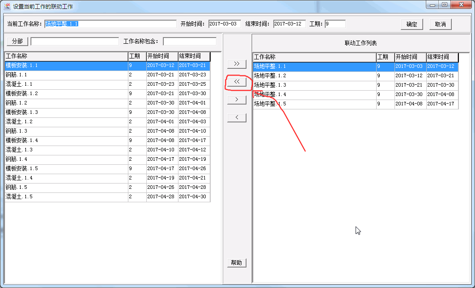
Task: Click left table 开始时间 column header
Action: coord(162,56)
